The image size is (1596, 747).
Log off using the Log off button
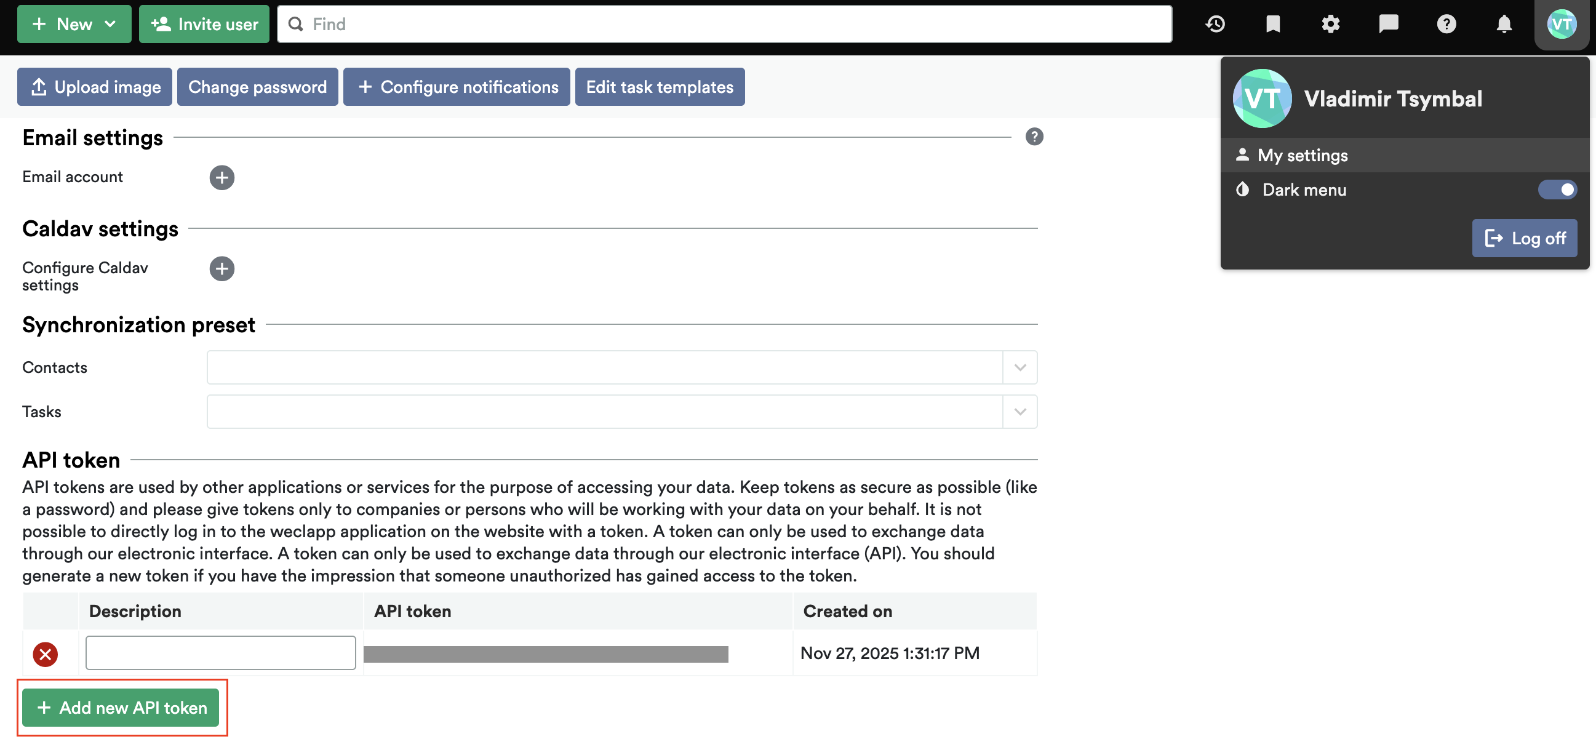(1525, 238)
